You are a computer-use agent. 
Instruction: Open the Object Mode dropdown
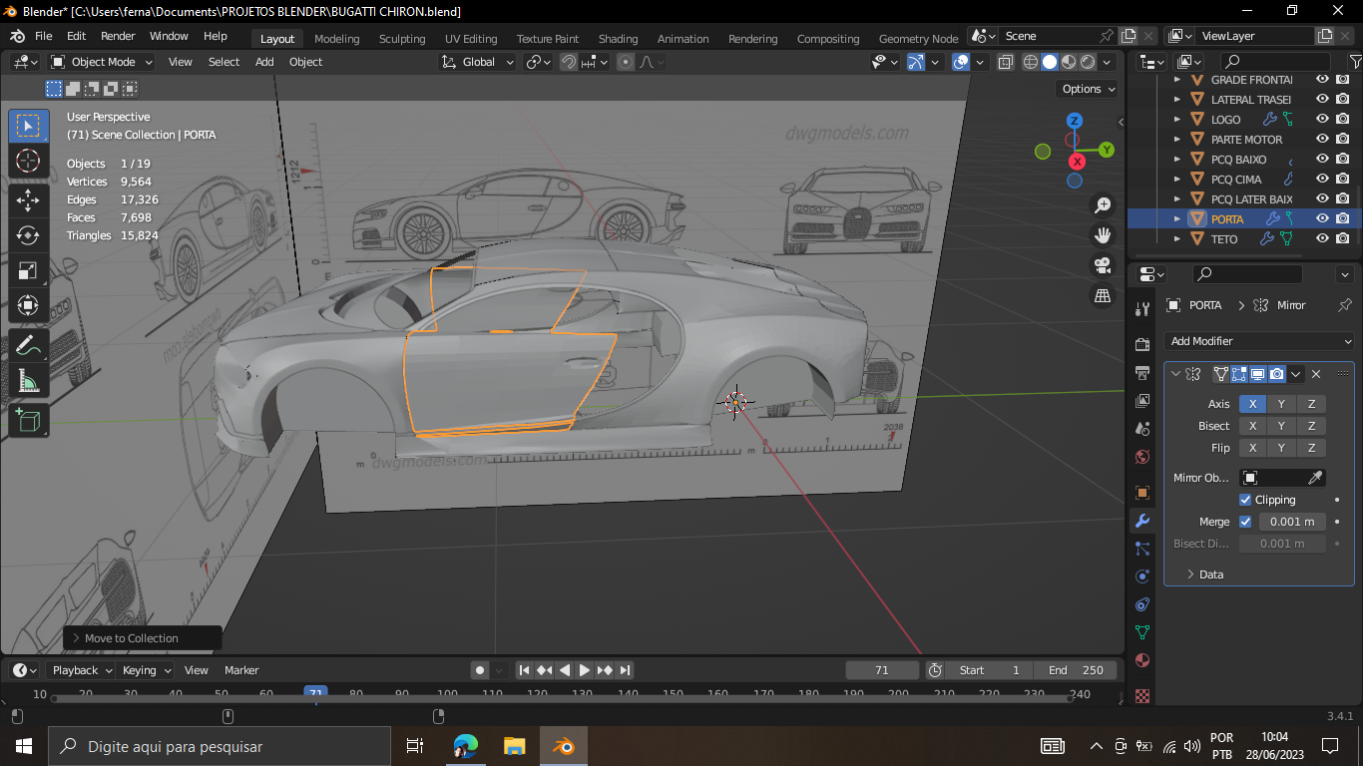point(103,62)
